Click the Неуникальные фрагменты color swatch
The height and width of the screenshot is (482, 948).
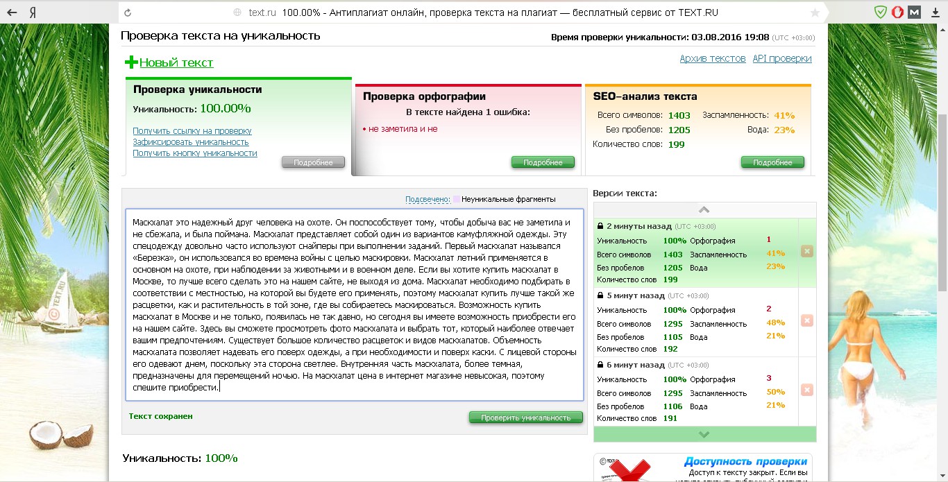click(x=457, y=199)
